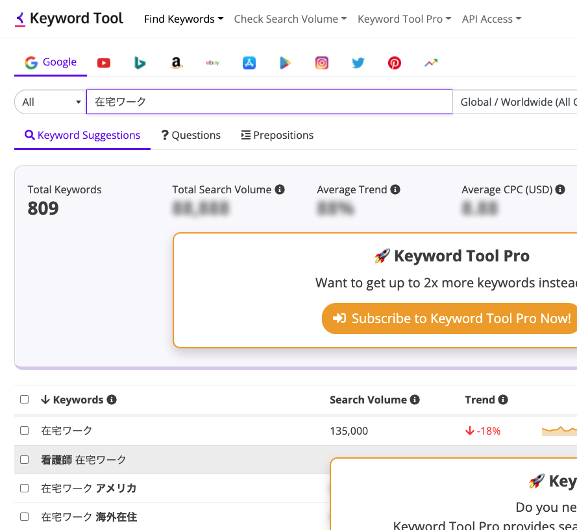Check the 在宅ワーク keyword row
This screenshot has height=530, width=577.
coord(24,430)
